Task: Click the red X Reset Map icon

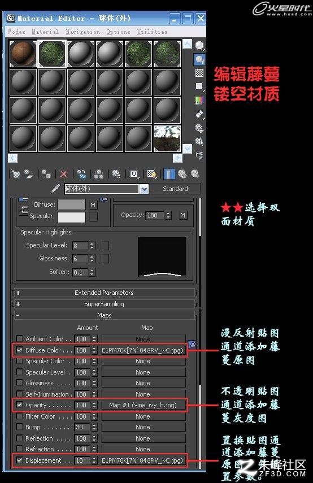Action: (x=64, y=175)
